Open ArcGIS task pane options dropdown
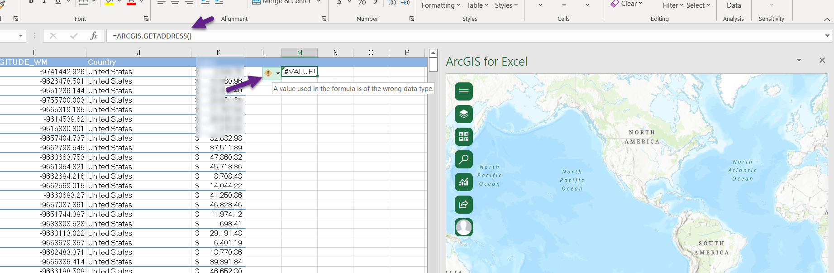The image size is (834, 273). 799,60
